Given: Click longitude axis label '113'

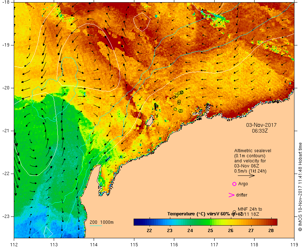Looking at the screenshot, I should 54,244.
